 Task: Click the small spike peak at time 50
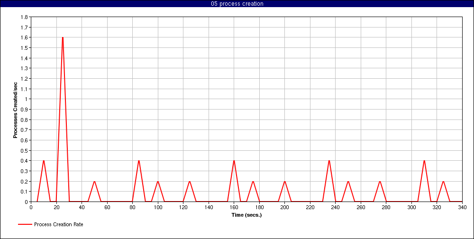94,182
